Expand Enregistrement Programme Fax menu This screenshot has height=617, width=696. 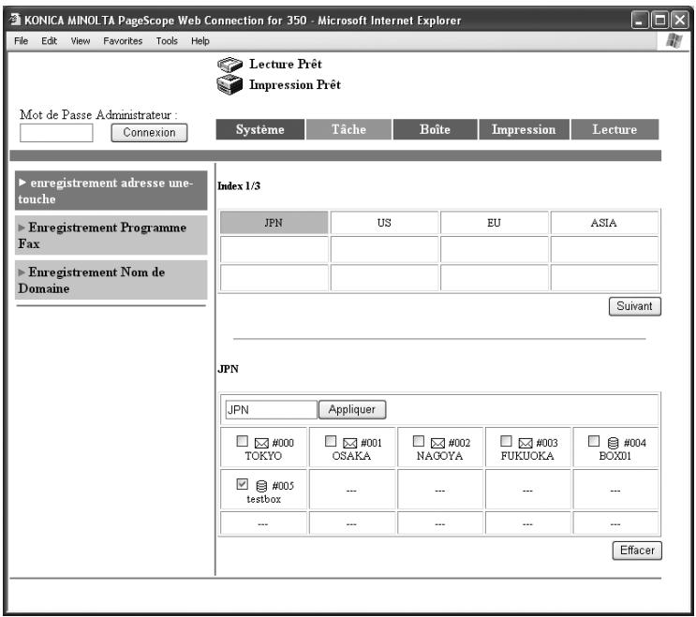(111, 236)
